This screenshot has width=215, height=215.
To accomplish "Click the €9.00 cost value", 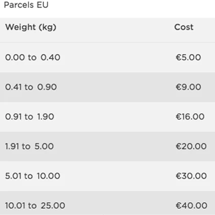I will click(x=188, y=87).
